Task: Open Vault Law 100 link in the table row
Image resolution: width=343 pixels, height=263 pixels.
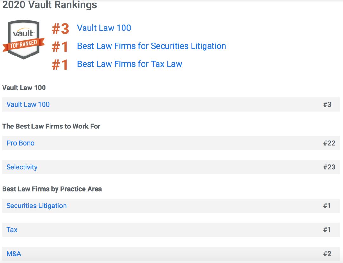Action: pyautogui.click(x=28, y=104)
